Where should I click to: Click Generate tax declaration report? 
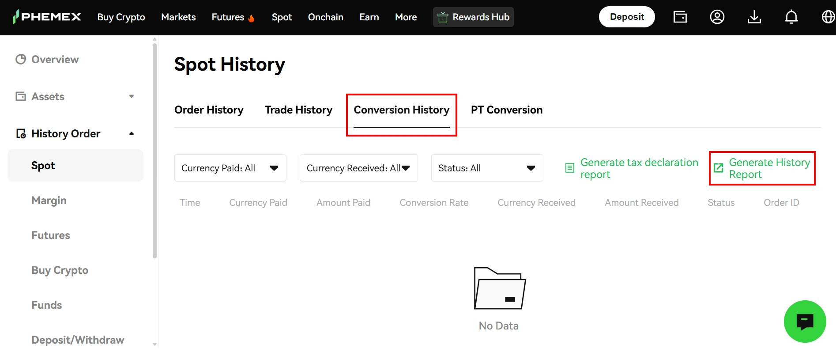[632, 168]
